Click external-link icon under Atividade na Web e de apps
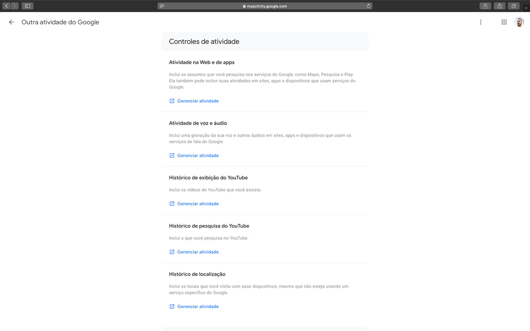Viewport: 530px width, 331px height. coord(172,101)
